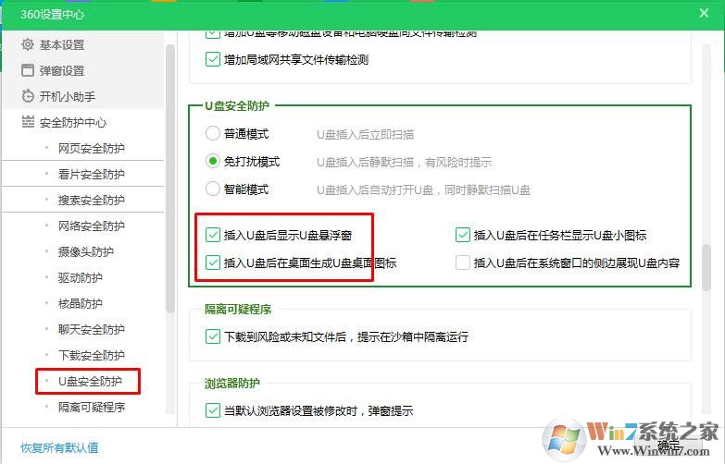Click the 浏览器防护 group heading

coord(232,383)
